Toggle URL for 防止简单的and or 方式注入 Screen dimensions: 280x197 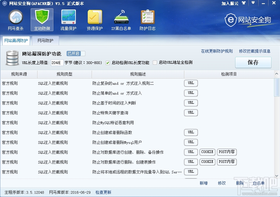pos(191,93)
